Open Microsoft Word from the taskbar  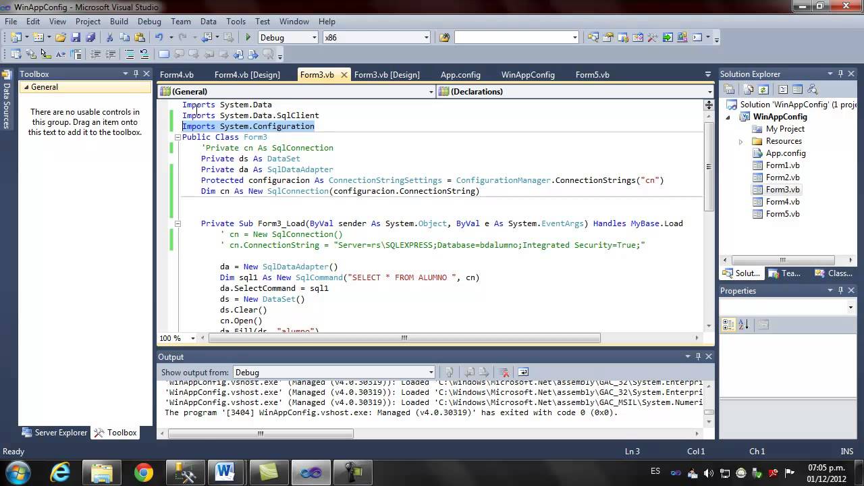click(225, 472)
